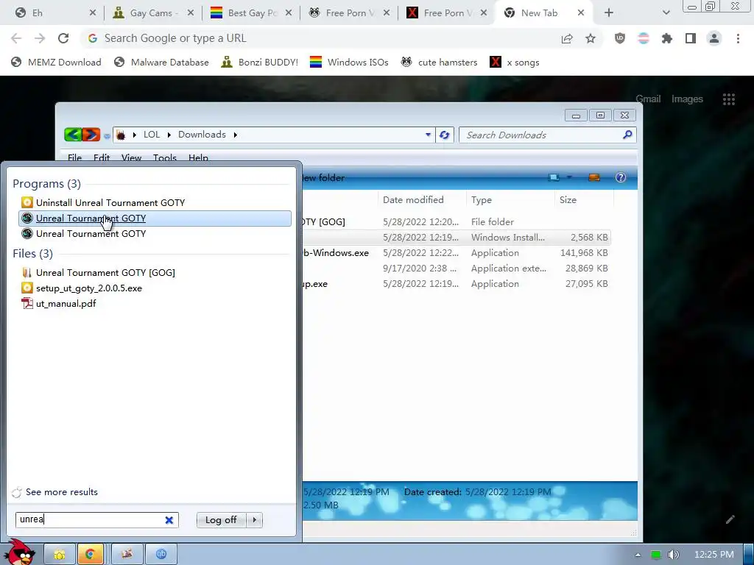Click the Log off button
The height and width of the screenshot is (565, 754).
pos(221,520)
